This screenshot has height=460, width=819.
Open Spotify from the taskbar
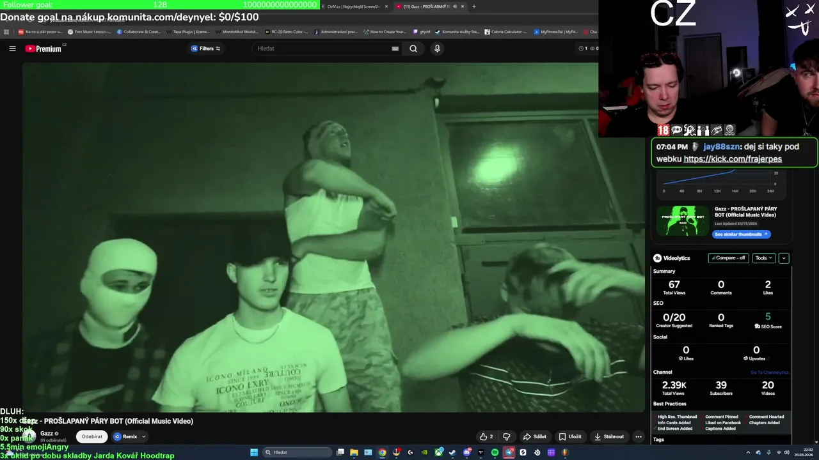click(x=495, y=452)
